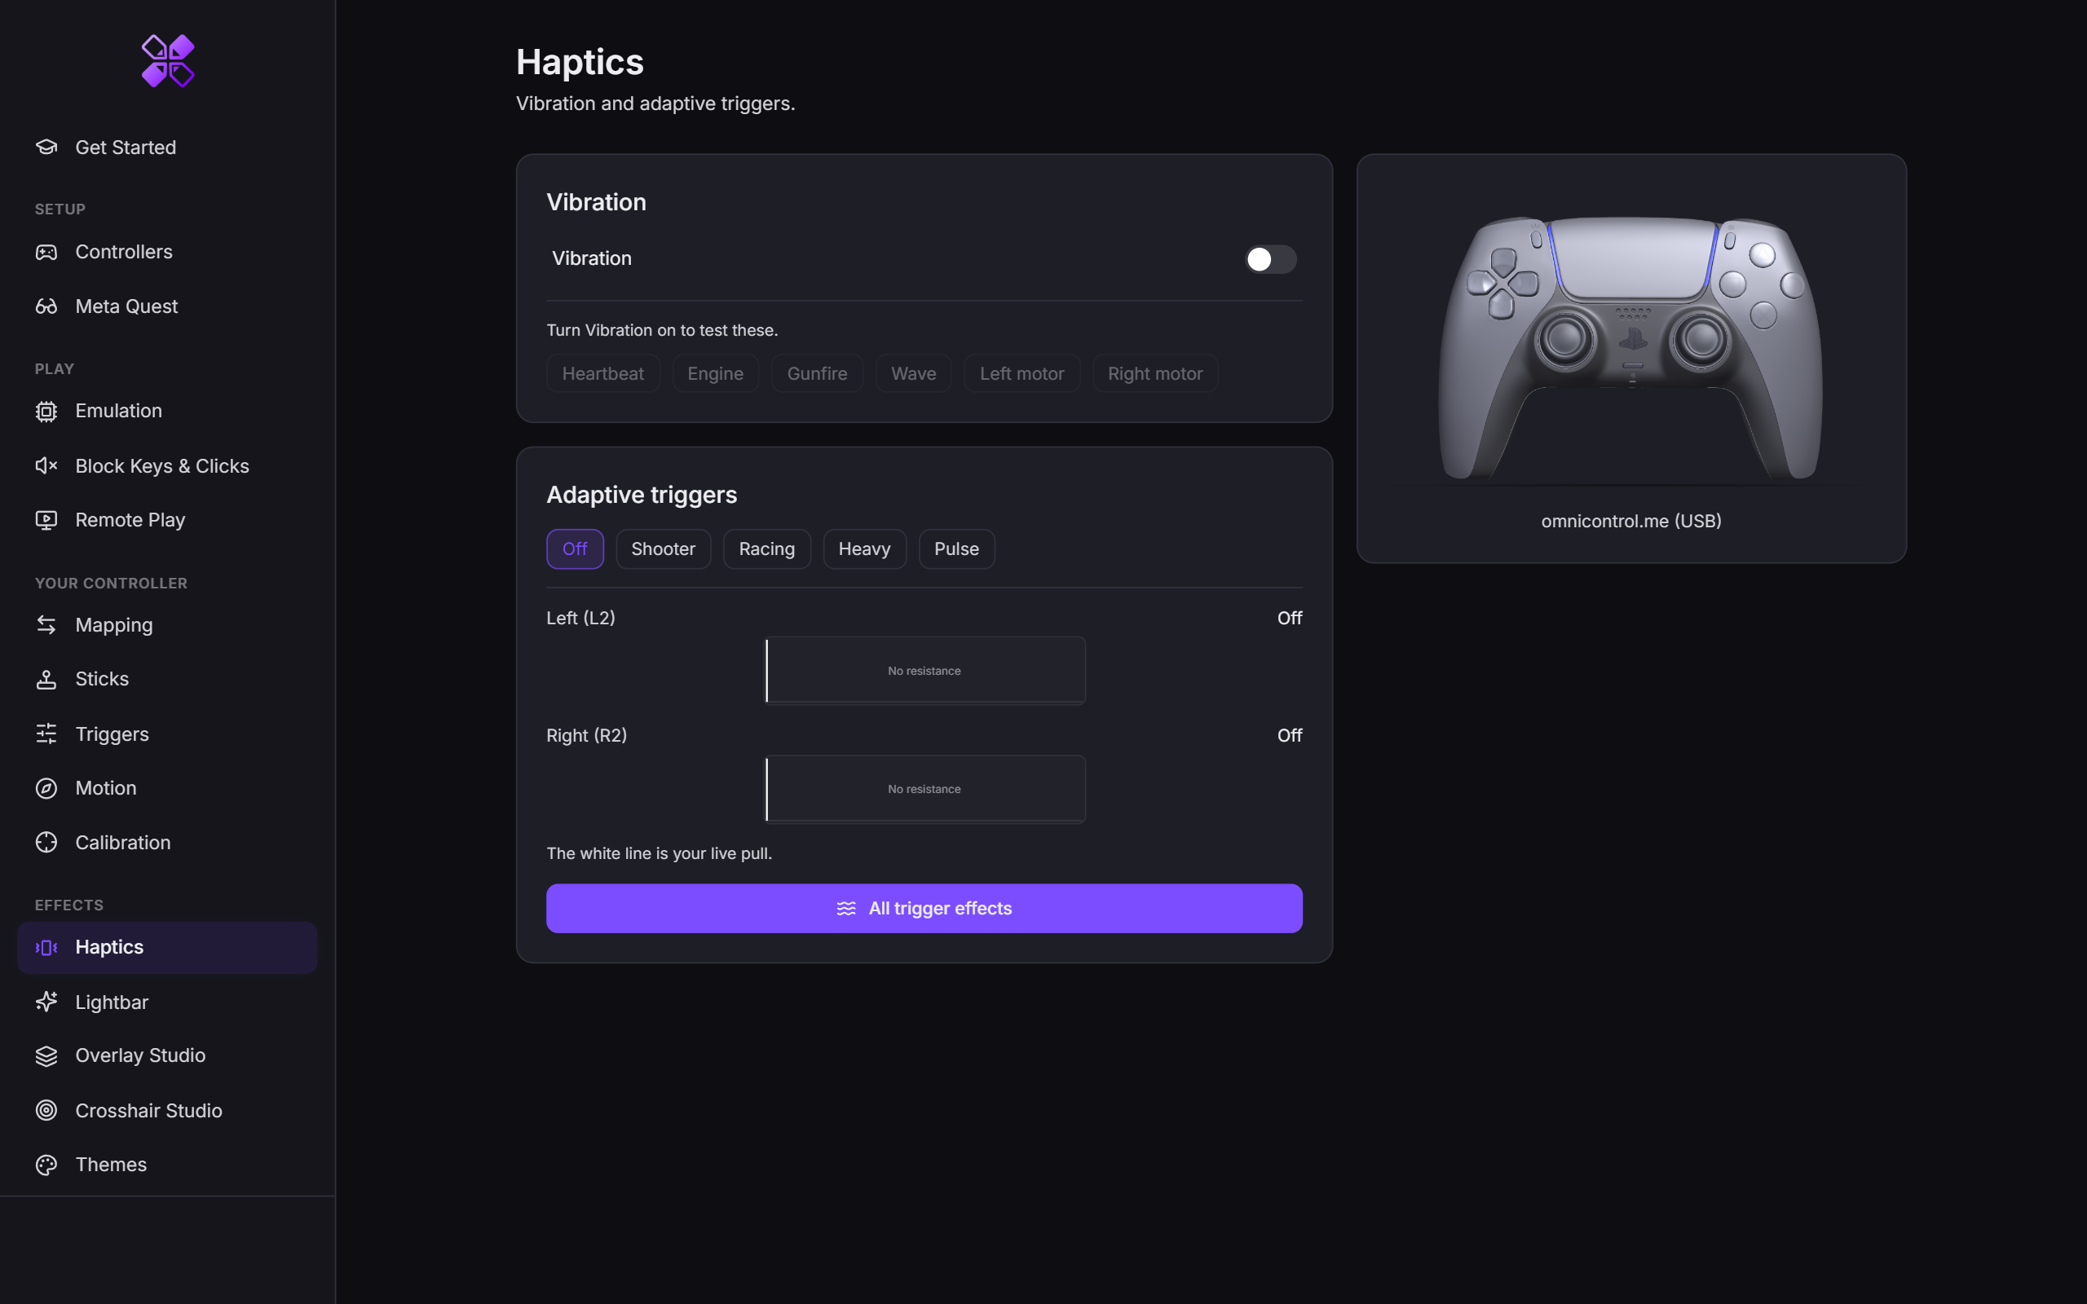Image resolution: width=2087 pixels, height=1304 pixels.
Task: Click the Triggers sliders icon
Action: (x=46, y=734)
